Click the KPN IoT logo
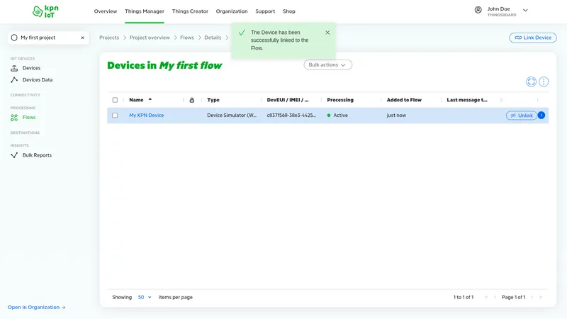The width and height of the screenshot is (567, 319). 45,11
